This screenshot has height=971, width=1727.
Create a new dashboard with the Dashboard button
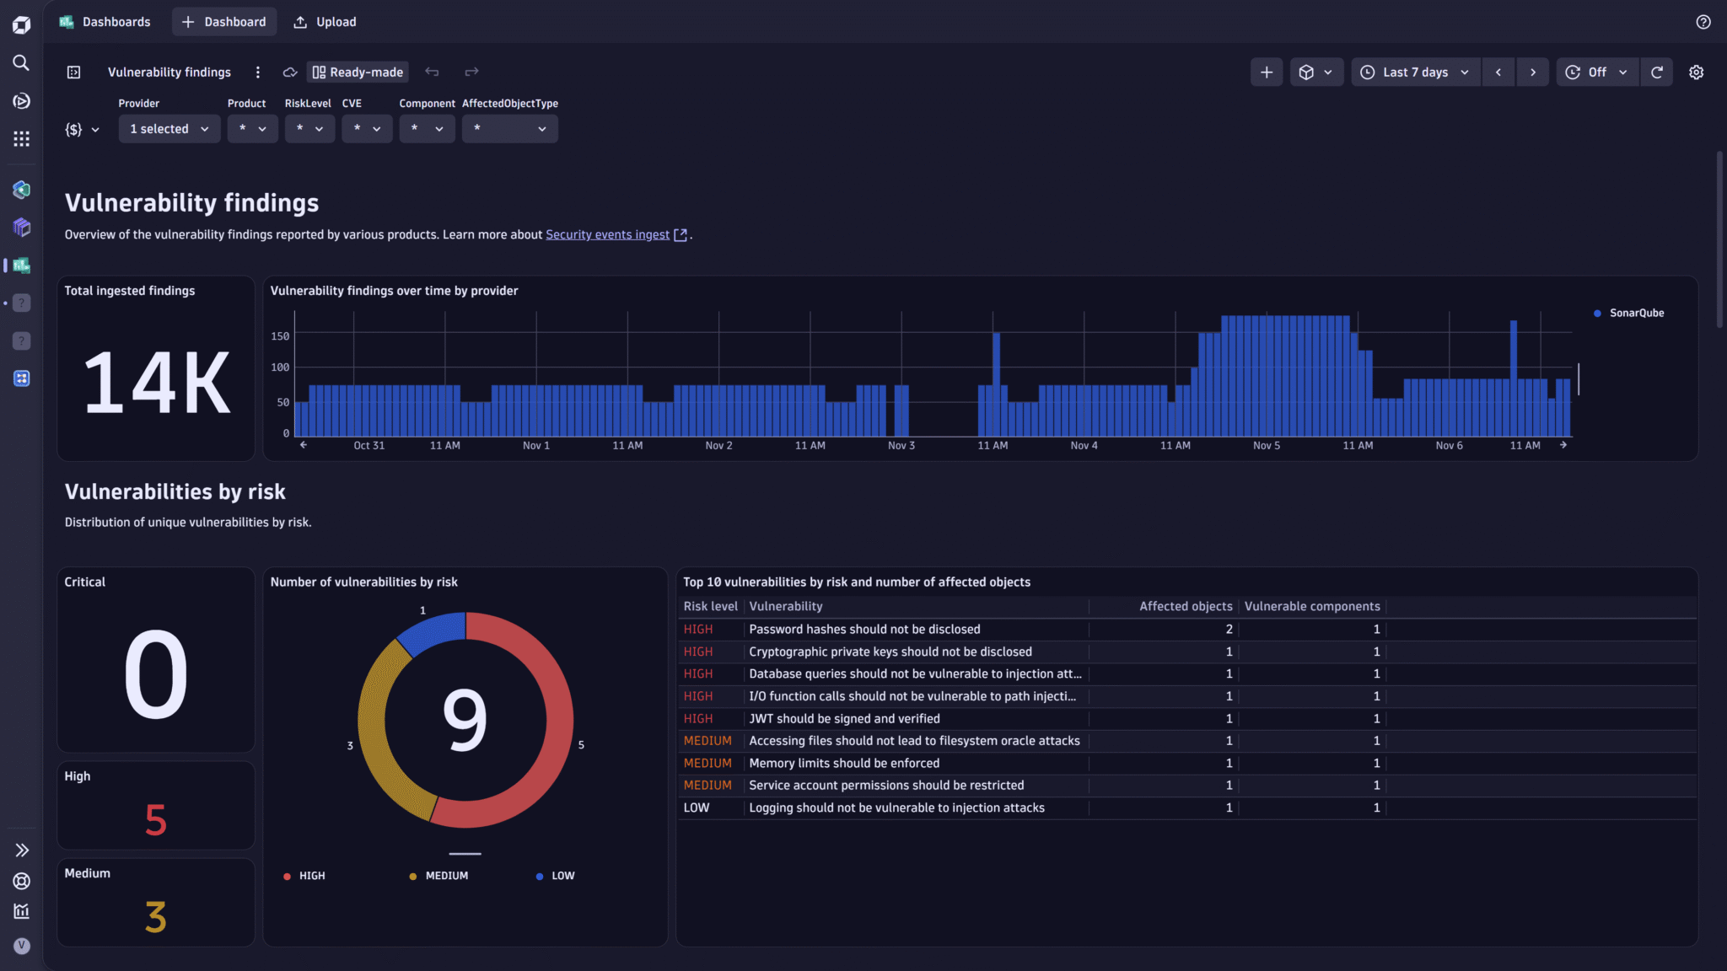[x=224, y=22]
